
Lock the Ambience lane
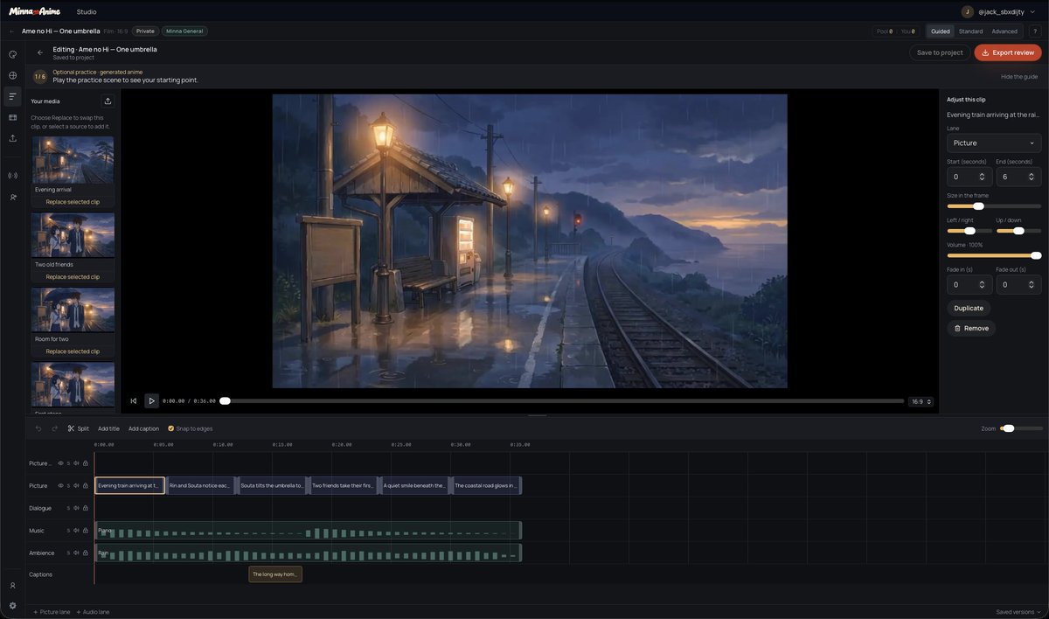[x=86, y=553]
